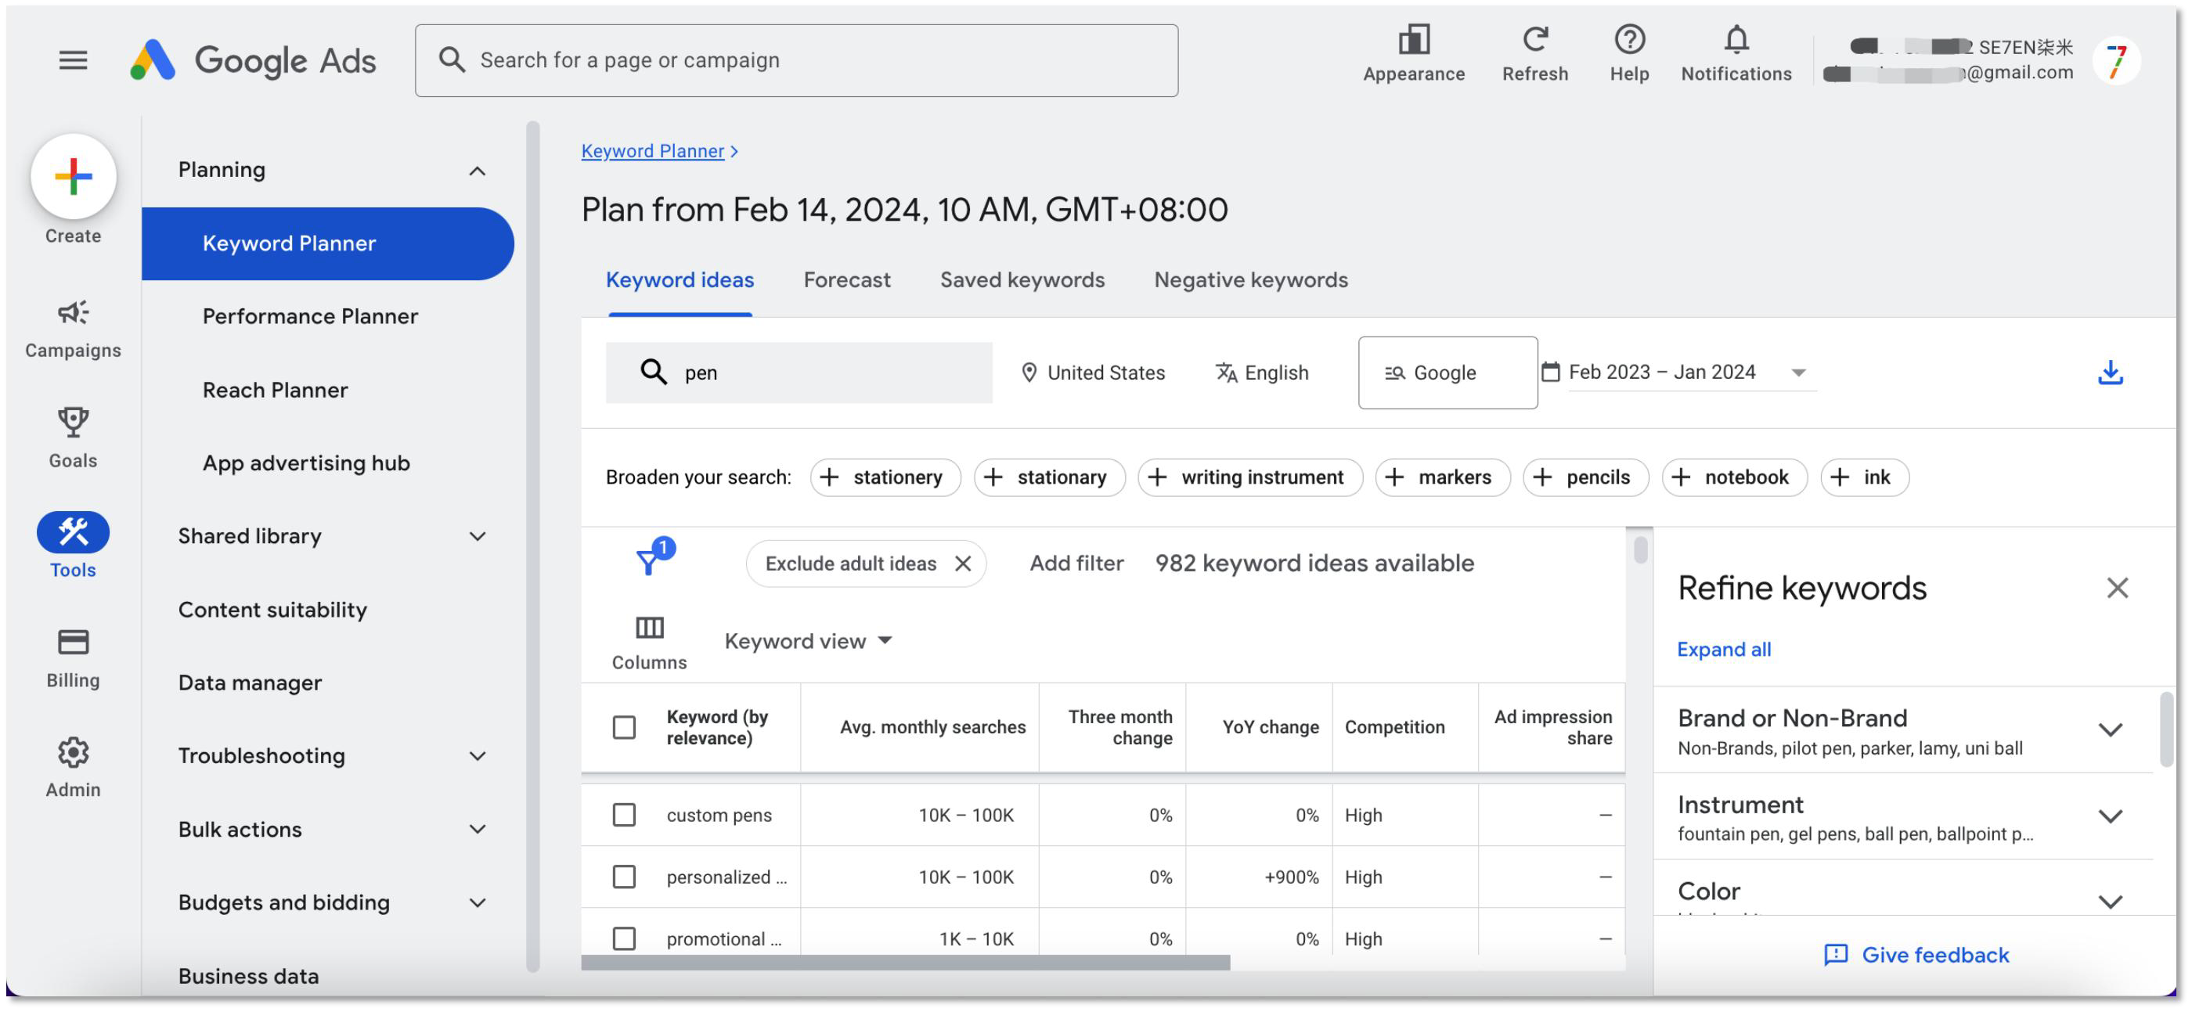Download keyword ideas using the download icon
This screenshot has height=1012, width=2192.
click(x=2111, y=373)
